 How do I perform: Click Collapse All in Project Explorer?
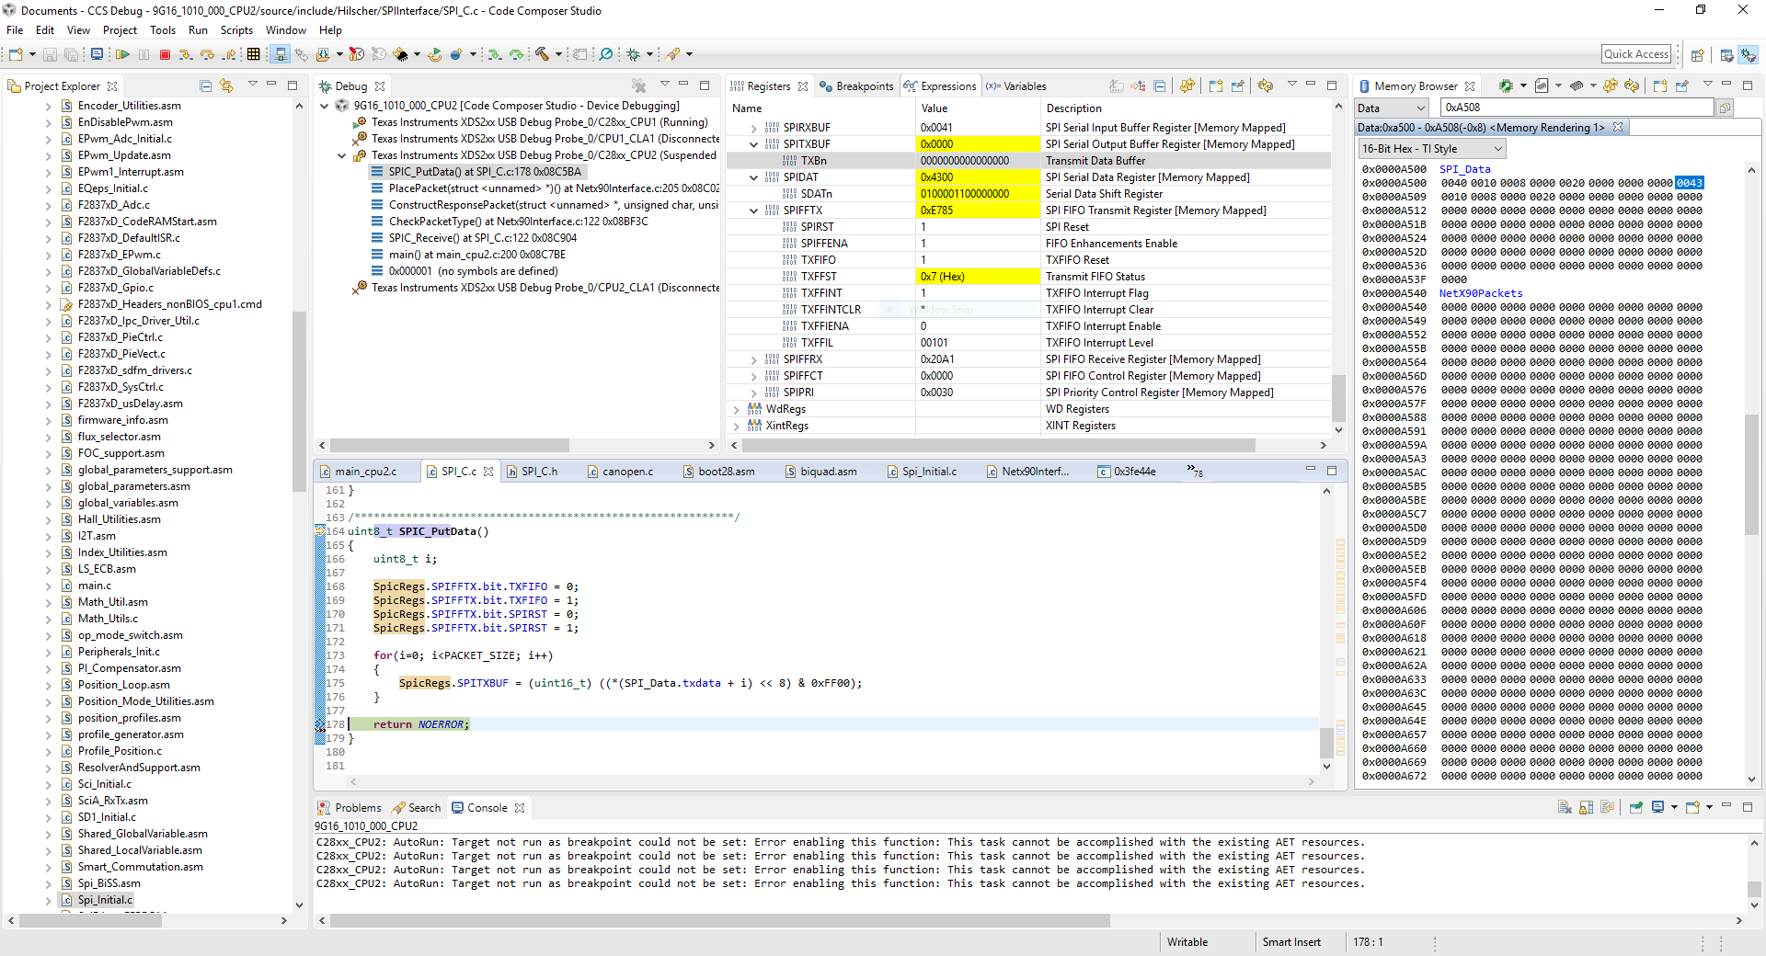206,85
